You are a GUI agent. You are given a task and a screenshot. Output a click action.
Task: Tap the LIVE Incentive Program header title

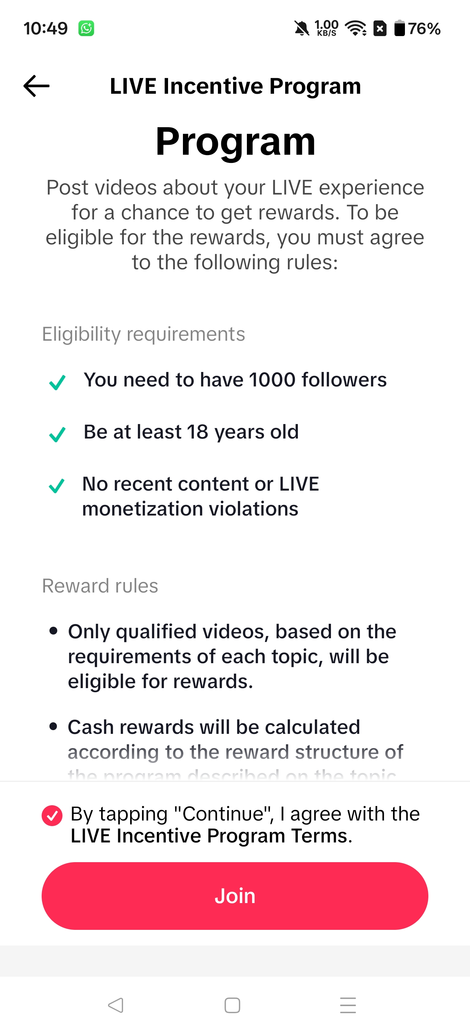pos(235,86)
